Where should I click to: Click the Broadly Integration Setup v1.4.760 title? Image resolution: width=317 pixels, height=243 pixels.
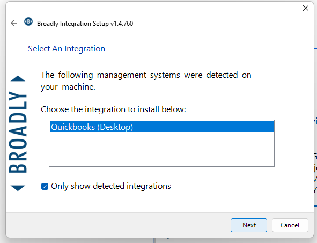[x=85, y=24]
